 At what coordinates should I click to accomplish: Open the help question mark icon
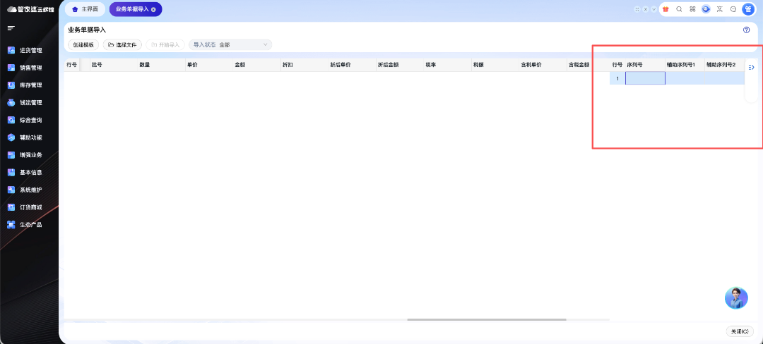746,30
